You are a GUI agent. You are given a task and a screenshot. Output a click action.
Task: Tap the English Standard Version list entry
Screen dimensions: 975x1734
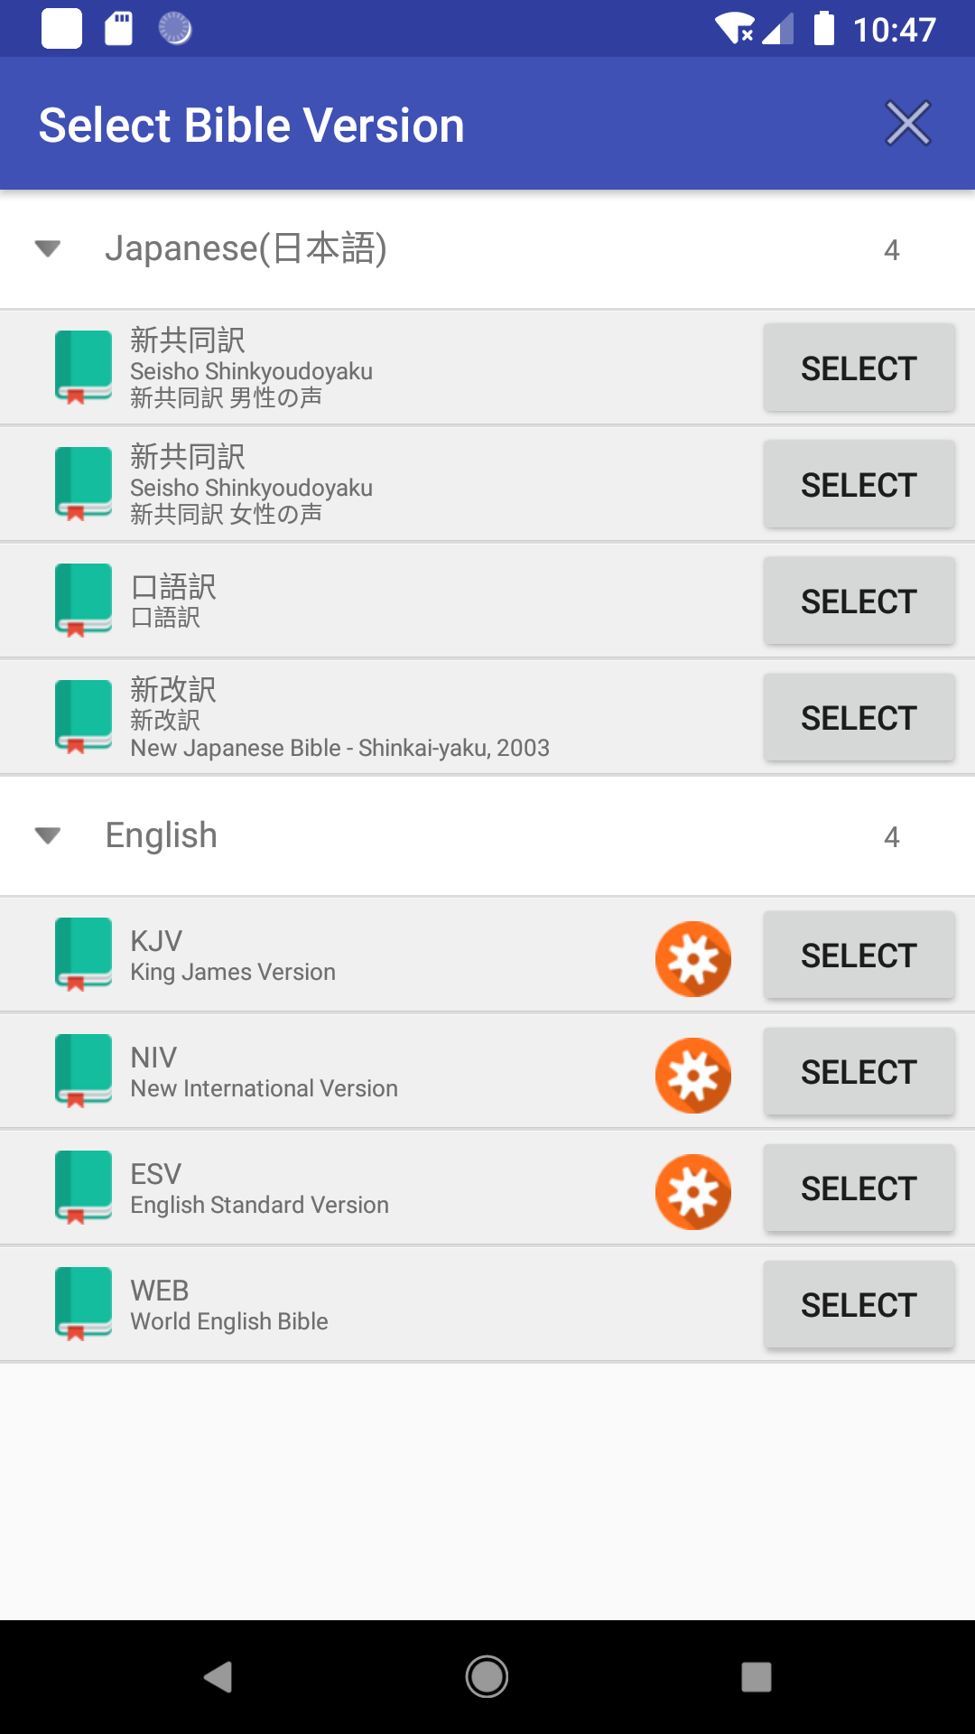pos(259,1189)
